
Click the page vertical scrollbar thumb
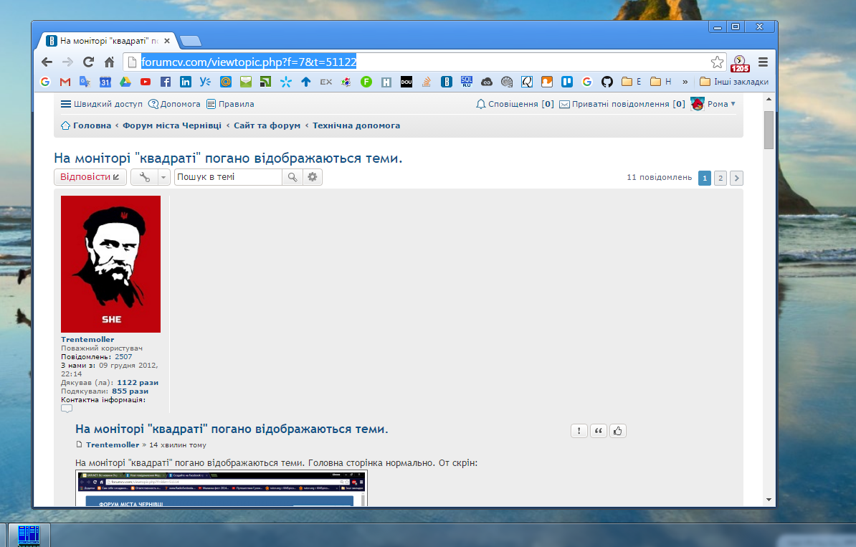[769, 130]
